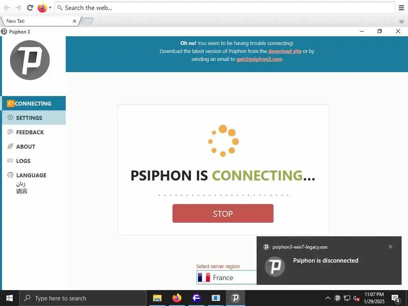Open the clock and date flyout

point(374,298)
